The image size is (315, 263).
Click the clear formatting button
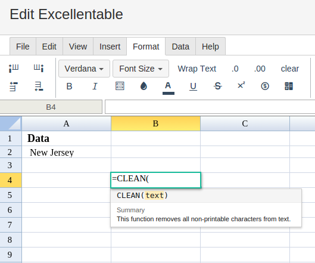pyautogui.click(x=289, y=69)
